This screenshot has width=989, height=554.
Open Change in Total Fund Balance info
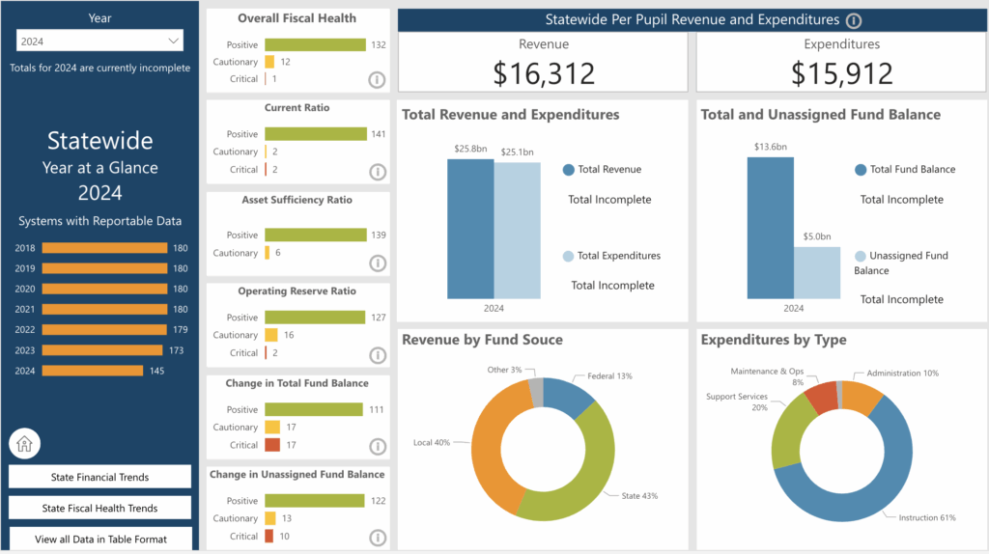[378, 447]
